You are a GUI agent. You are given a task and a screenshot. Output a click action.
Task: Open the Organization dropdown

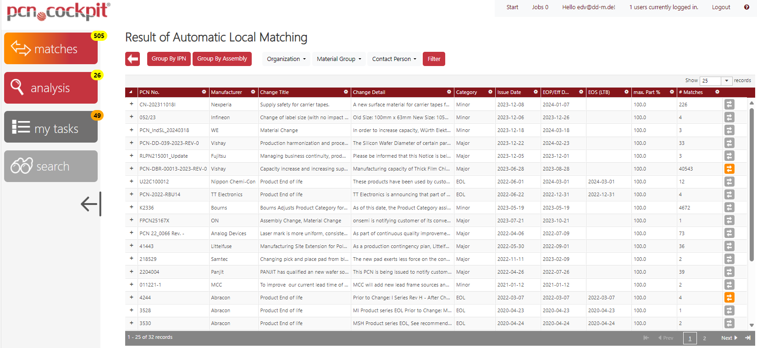click(286, 59)
